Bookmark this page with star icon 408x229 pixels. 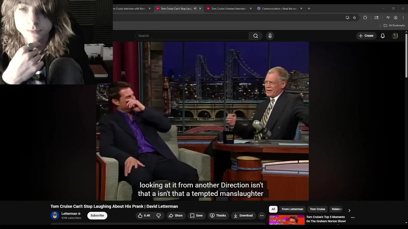[354, 17]
